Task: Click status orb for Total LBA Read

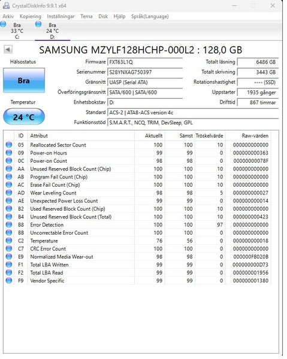Action: click(9, 273)
